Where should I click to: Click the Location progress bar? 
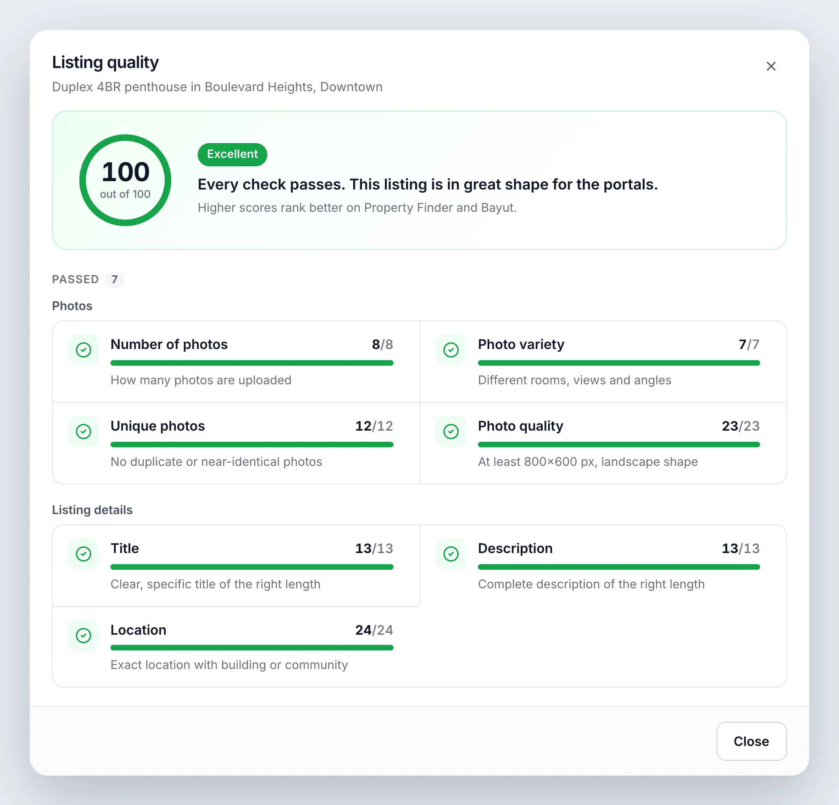click(252, 647)
